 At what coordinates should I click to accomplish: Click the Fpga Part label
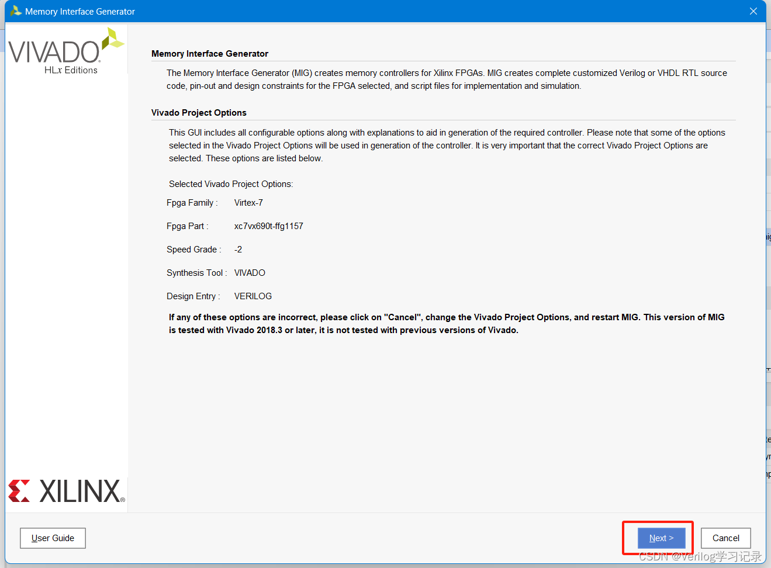pos(187,226)
